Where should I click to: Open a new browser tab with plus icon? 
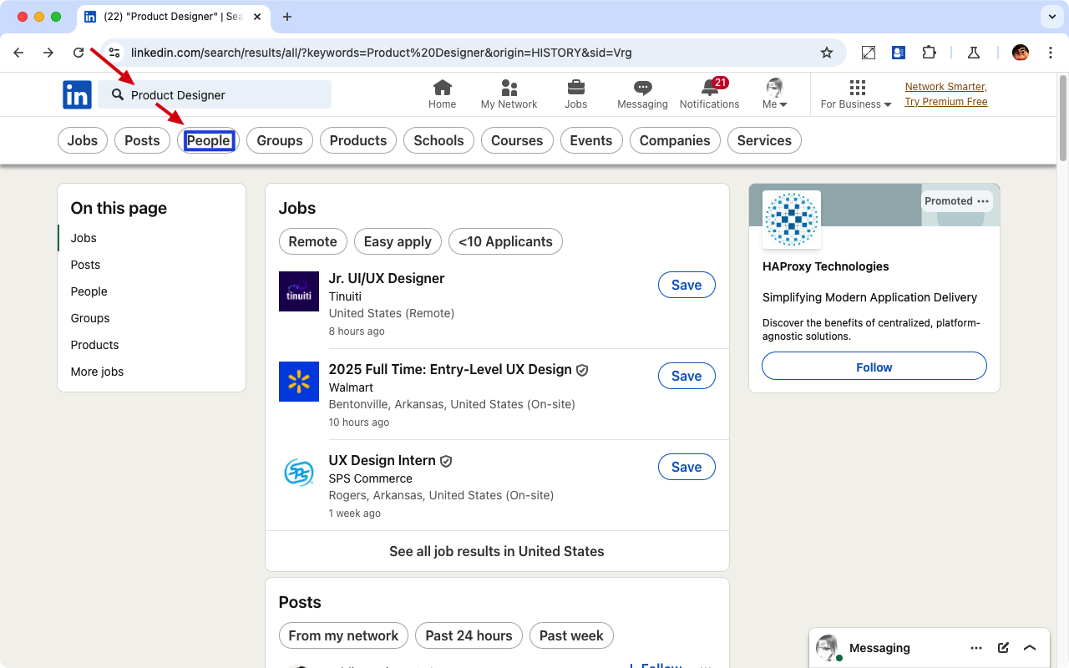click(x=287, y=17)
